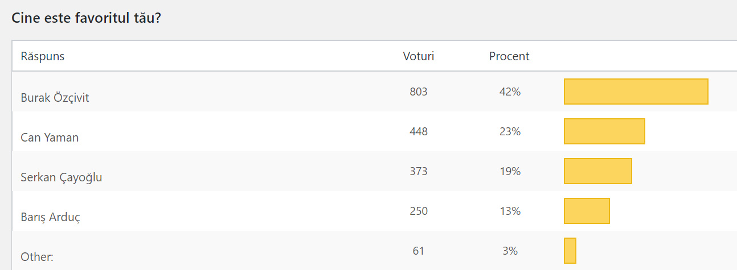Click the 13% percentage value
The image size is (737, 270).
coord(509,211)
